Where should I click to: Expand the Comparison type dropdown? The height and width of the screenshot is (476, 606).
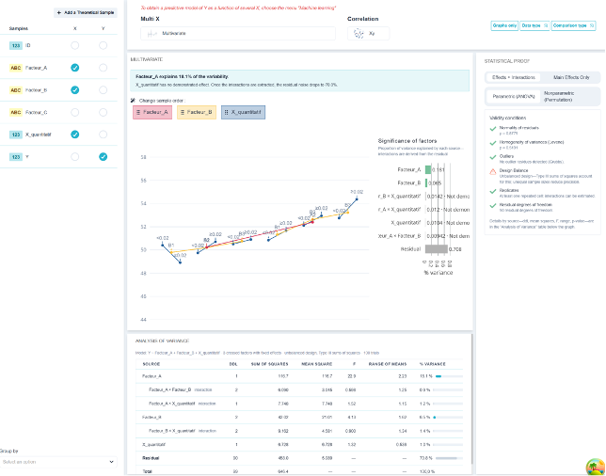(x=573, y=25)
